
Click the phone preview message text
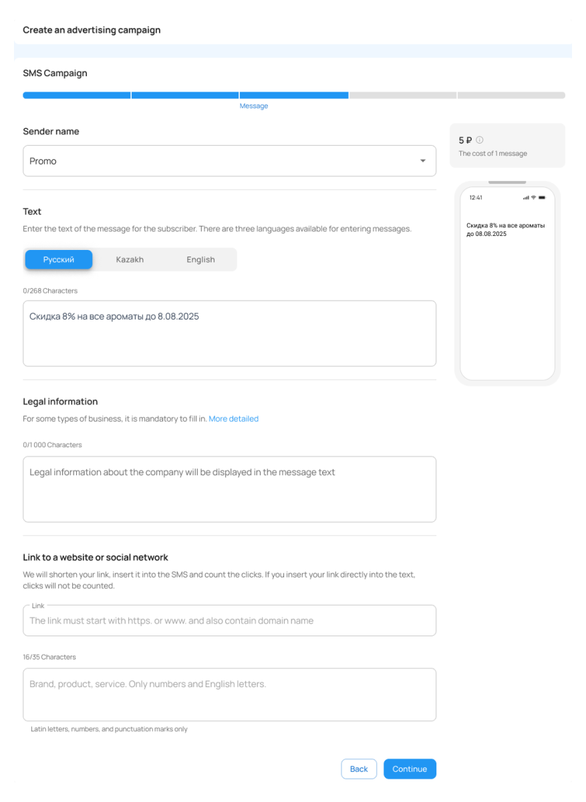point(505,230)
